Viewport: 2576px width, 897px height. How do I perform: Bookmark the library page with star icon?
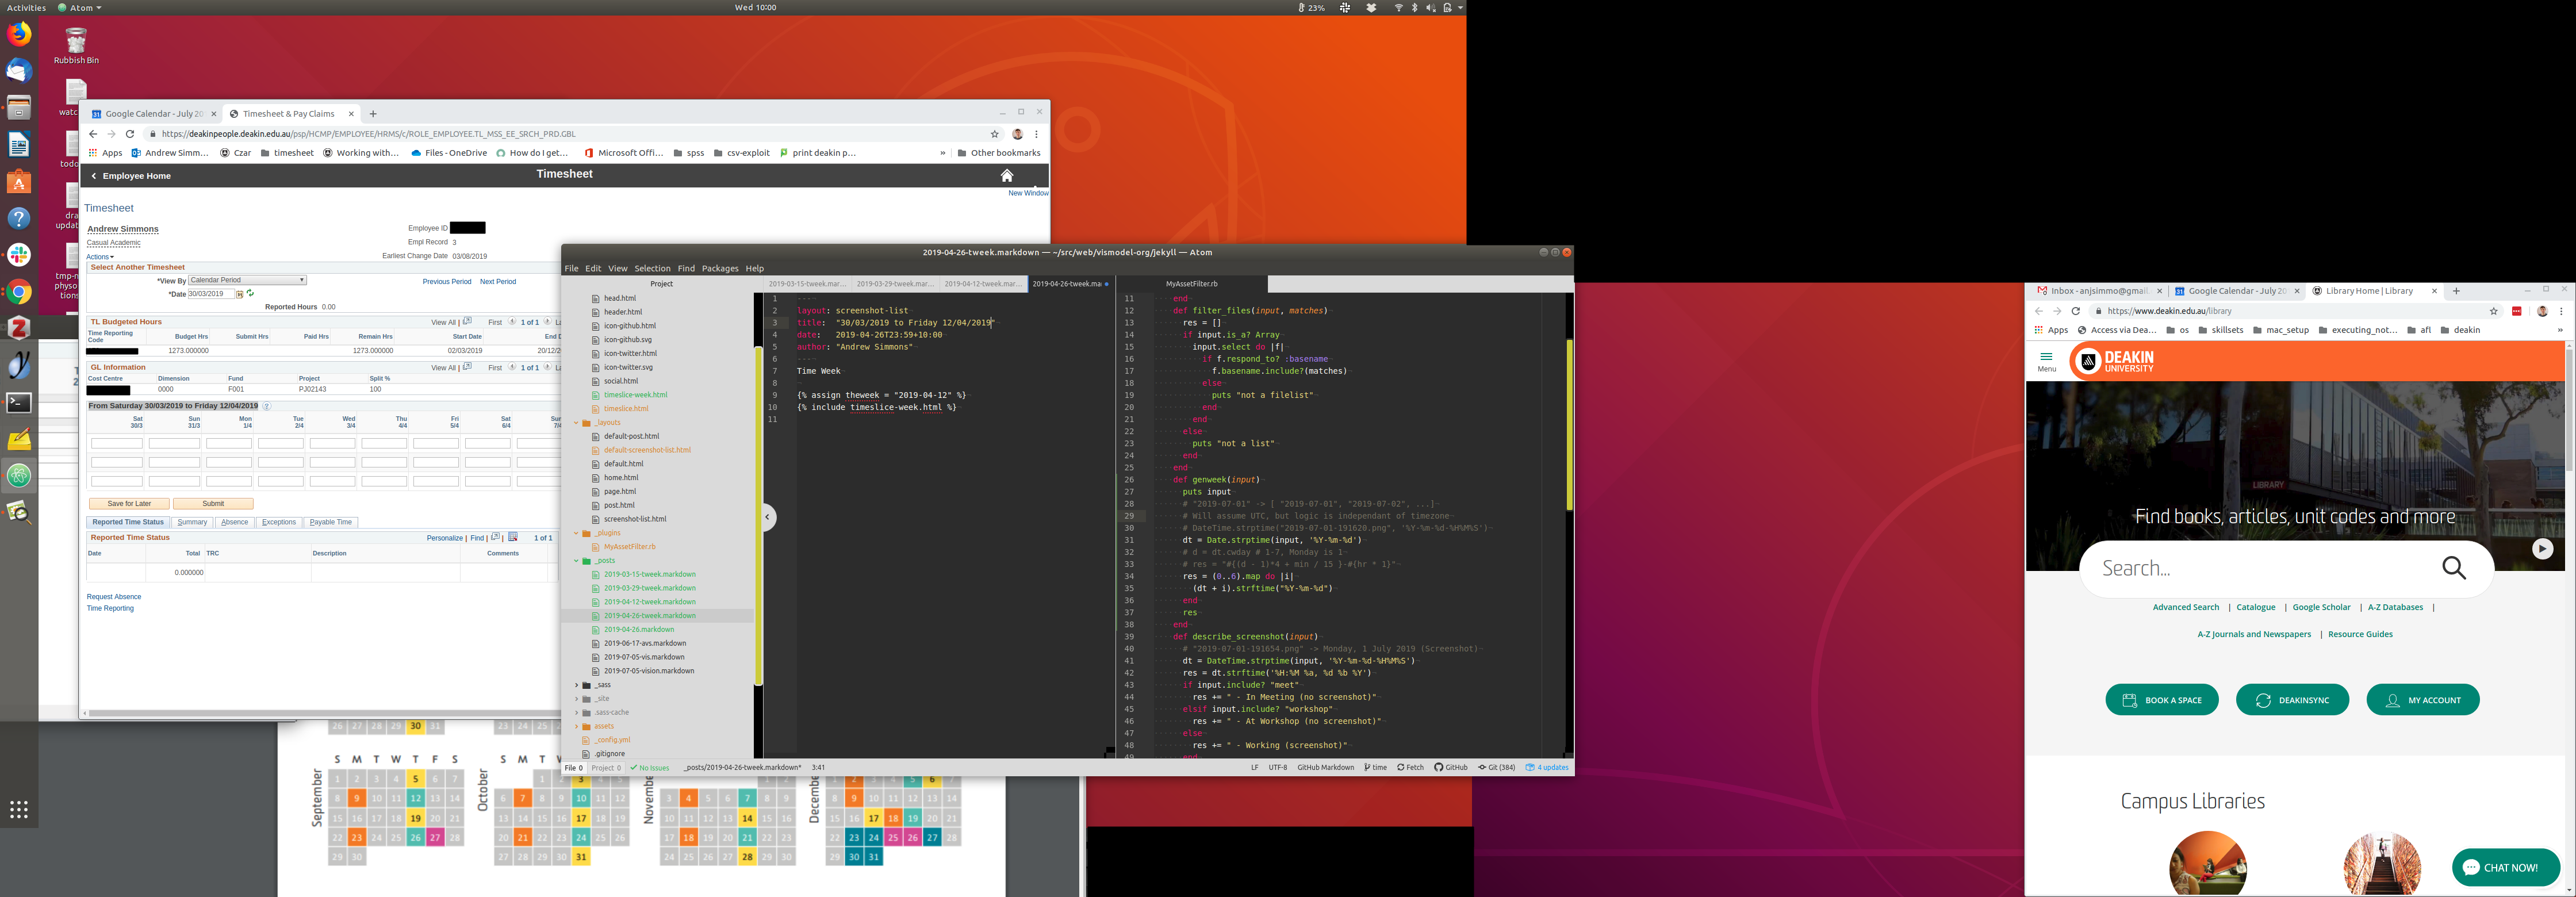click(2493, 311)
